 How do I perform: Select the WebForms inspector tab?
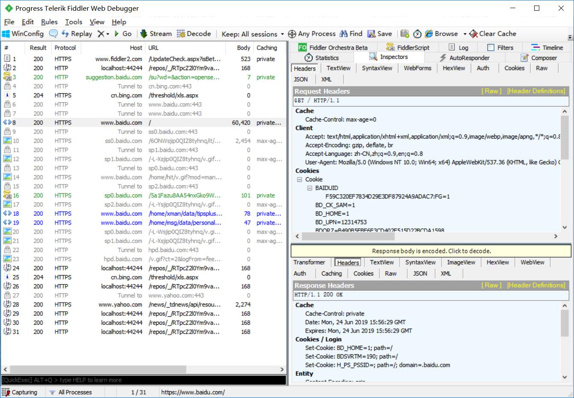point(418,68)
